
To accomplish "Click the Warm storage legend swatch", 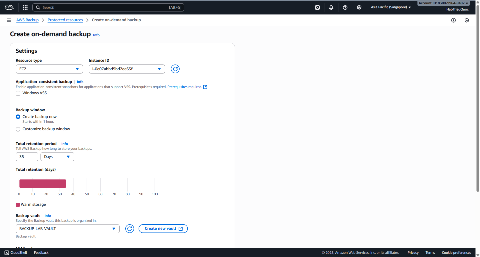I will tap(18, 204).
